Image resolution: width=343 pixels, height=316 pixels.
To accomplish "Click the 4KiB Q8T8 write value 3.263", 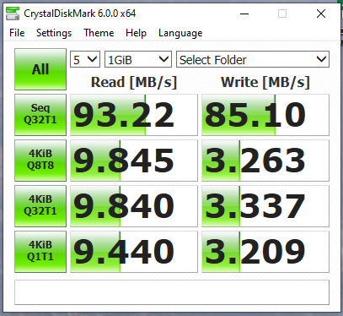I will pos(265,161).
